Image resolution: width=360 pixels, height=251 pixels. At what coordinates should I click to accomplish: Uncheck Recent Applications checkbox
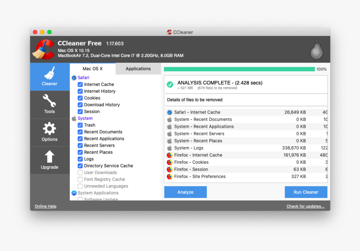[x=80, y=139]
